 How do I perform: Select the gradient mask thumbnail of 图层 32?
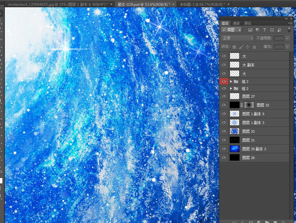tap(249, 105)
